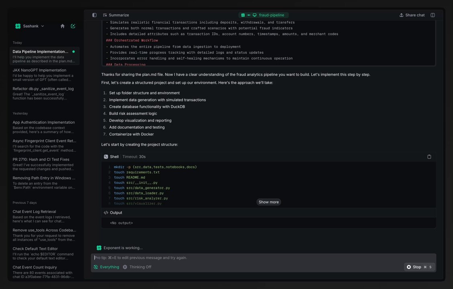This screenshot has width=453, height=289.
Task: Copy the Shell command with clipboard icon
Action: 429,157
